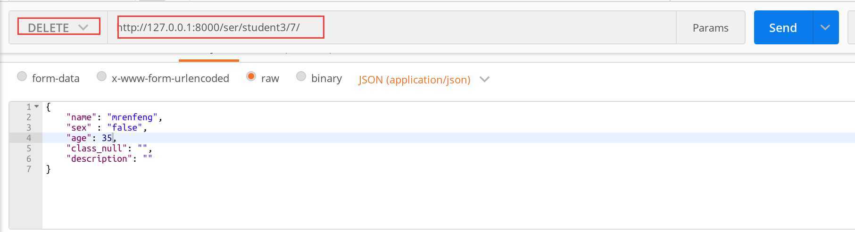This screenshot has height=232, width=855.
Task: Click the "description" line in editor
Action: [109, 159]
